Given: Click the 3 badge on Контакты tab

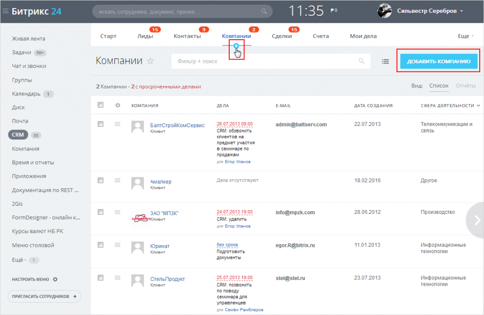Looking at the screenshot, I should pyautogui.click(x=204, y=30).
